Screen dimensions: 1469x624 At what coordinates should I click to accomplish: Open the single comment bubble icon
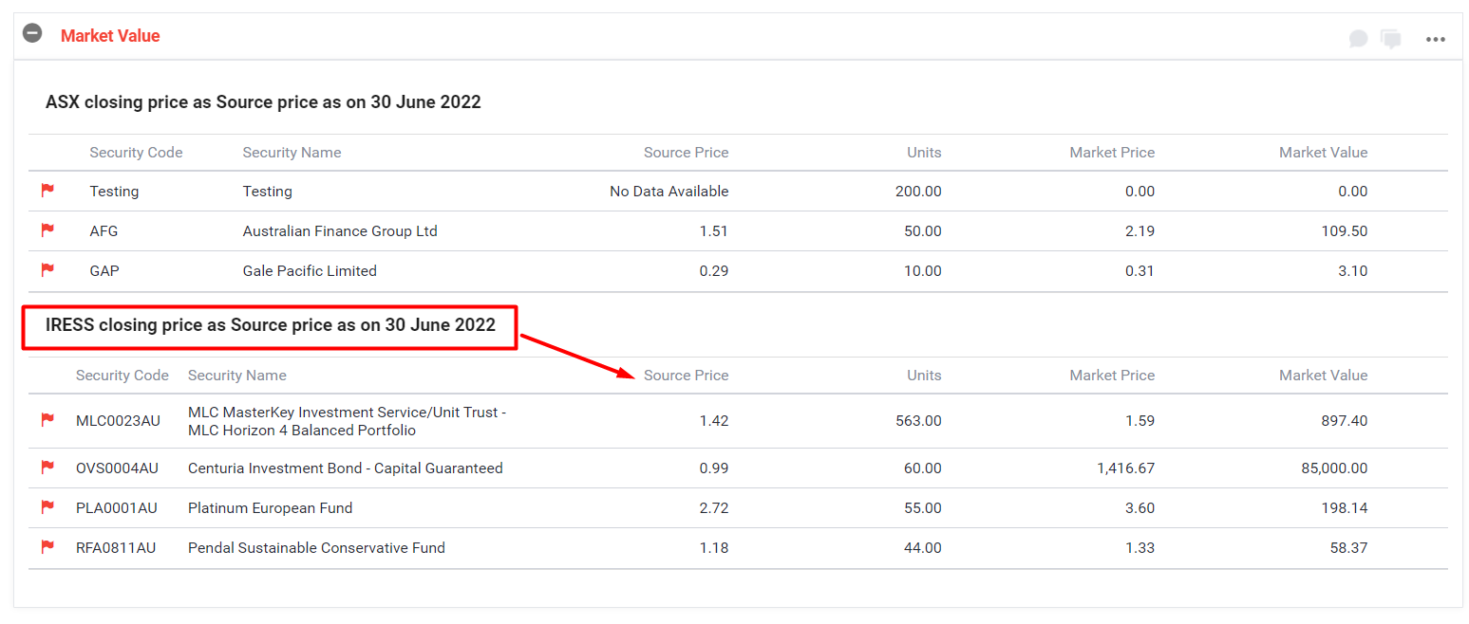1359,39
